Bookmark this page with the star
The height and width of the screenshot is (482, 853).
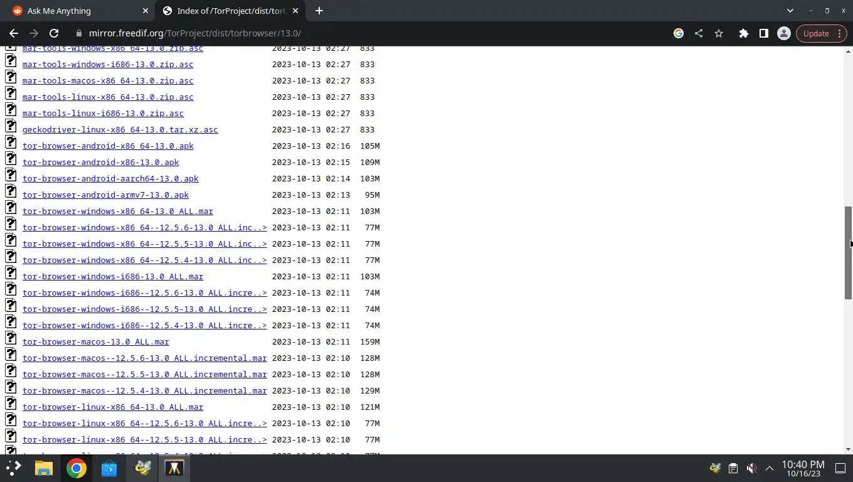tap(719, 33)
